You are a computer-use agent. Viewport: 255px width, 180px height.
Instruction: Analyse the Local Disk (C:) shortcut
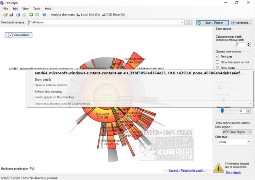pyautogui.click(x=88, y=15)
